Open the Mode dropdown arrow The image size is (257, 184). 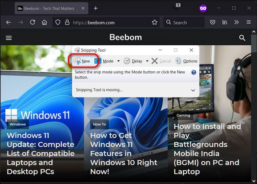118,61
